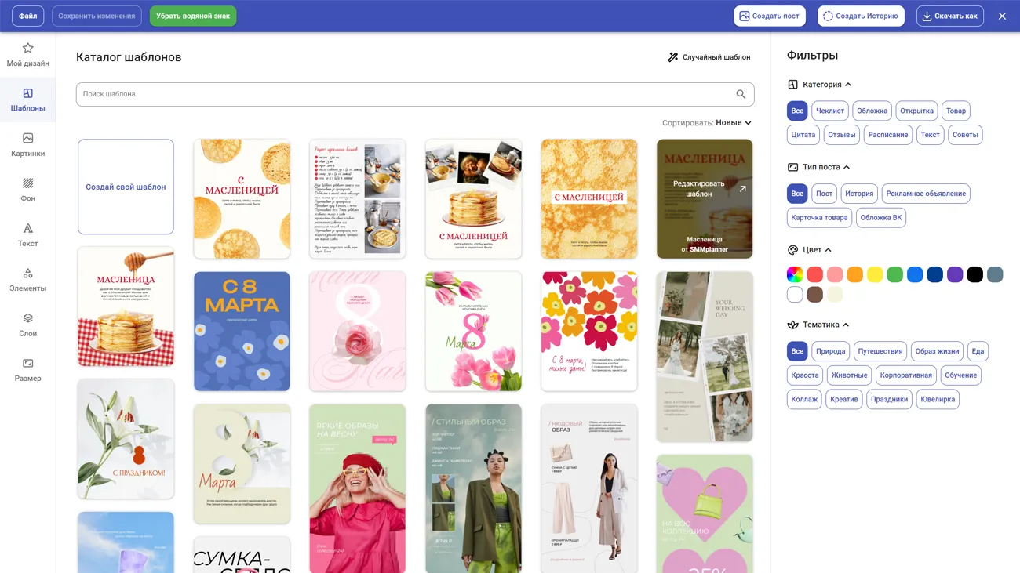Click the Убрать водяной знак button
The image size is (1020, 573).
point(192,16)
